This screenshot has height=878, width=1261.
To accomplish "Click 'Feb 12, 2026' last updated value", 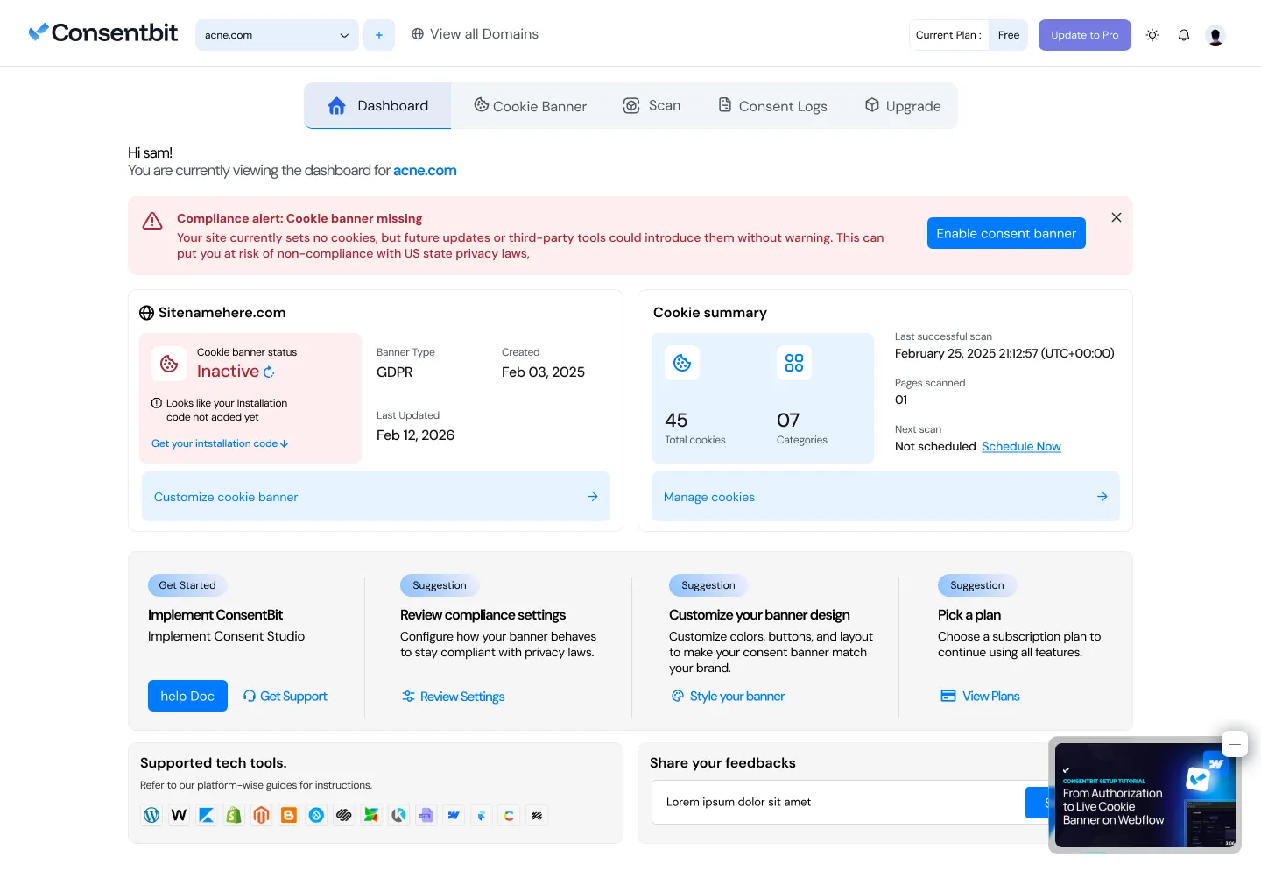I will click(415, 435).
